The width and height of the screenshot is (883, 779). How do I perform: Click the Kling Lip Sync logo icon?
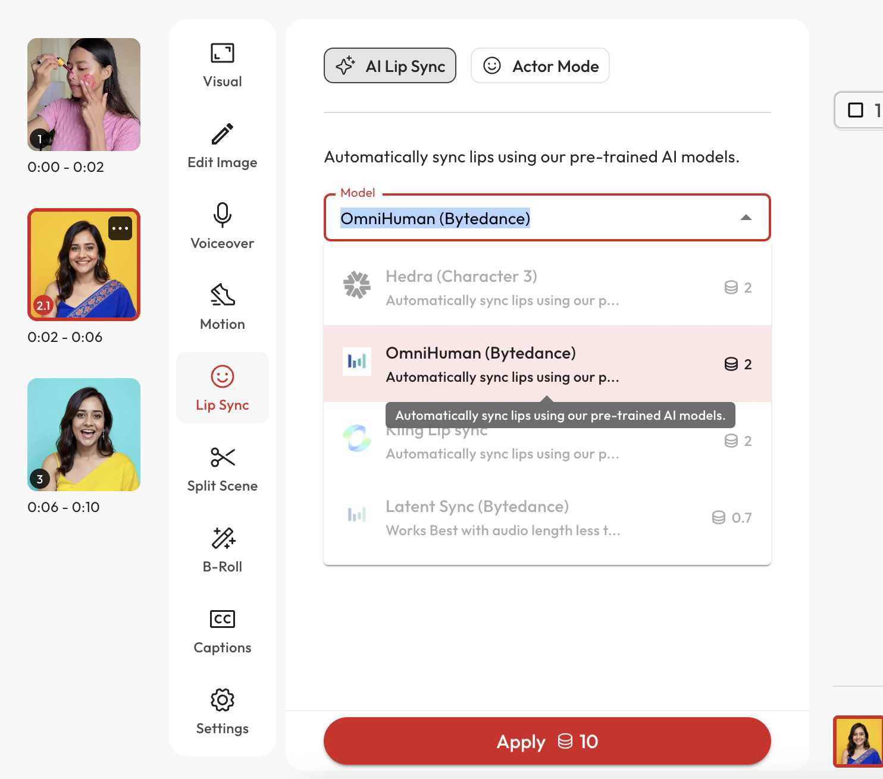coord(357,438)
